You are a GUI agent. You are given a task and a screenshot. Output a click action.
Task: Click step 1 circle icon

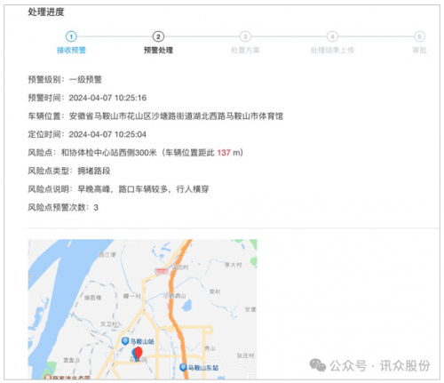tap(71, 36)
